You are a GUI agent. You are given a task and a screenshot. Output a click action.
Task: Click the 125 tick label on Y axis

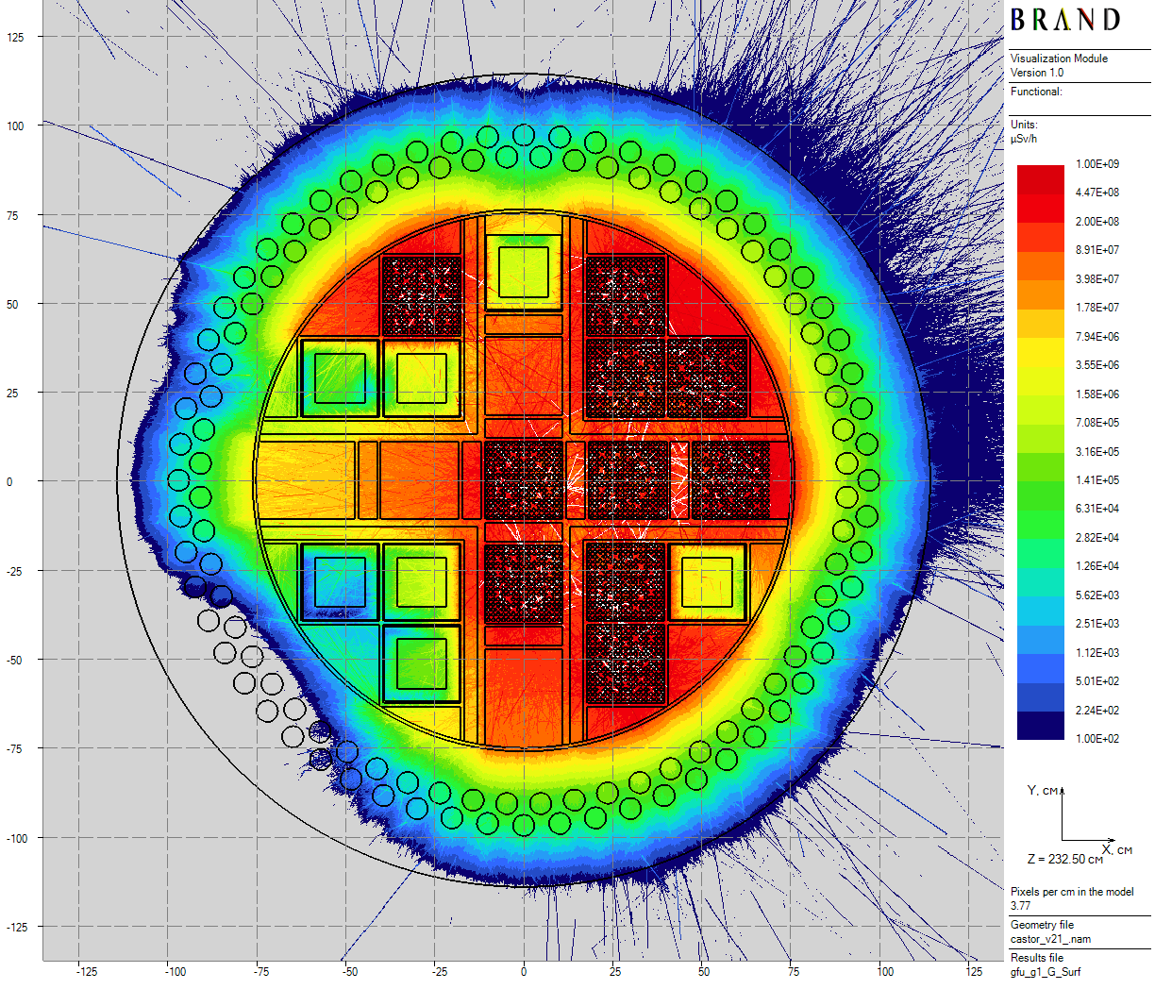coord(15,38)
